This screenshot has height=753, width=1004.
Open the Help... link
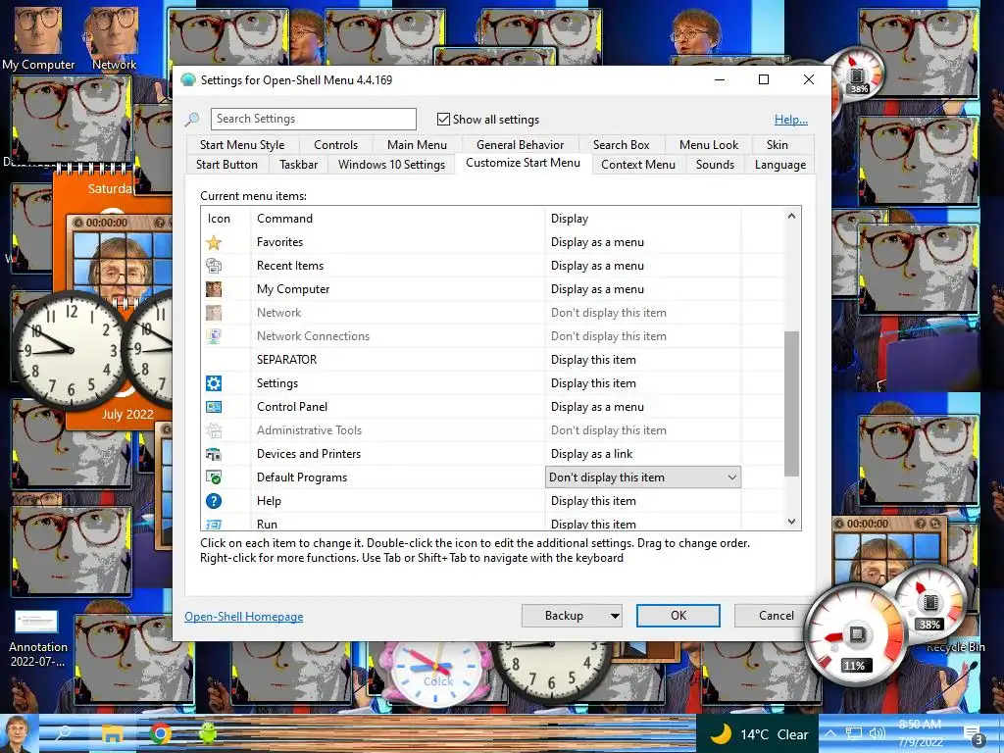coord(791,120)
